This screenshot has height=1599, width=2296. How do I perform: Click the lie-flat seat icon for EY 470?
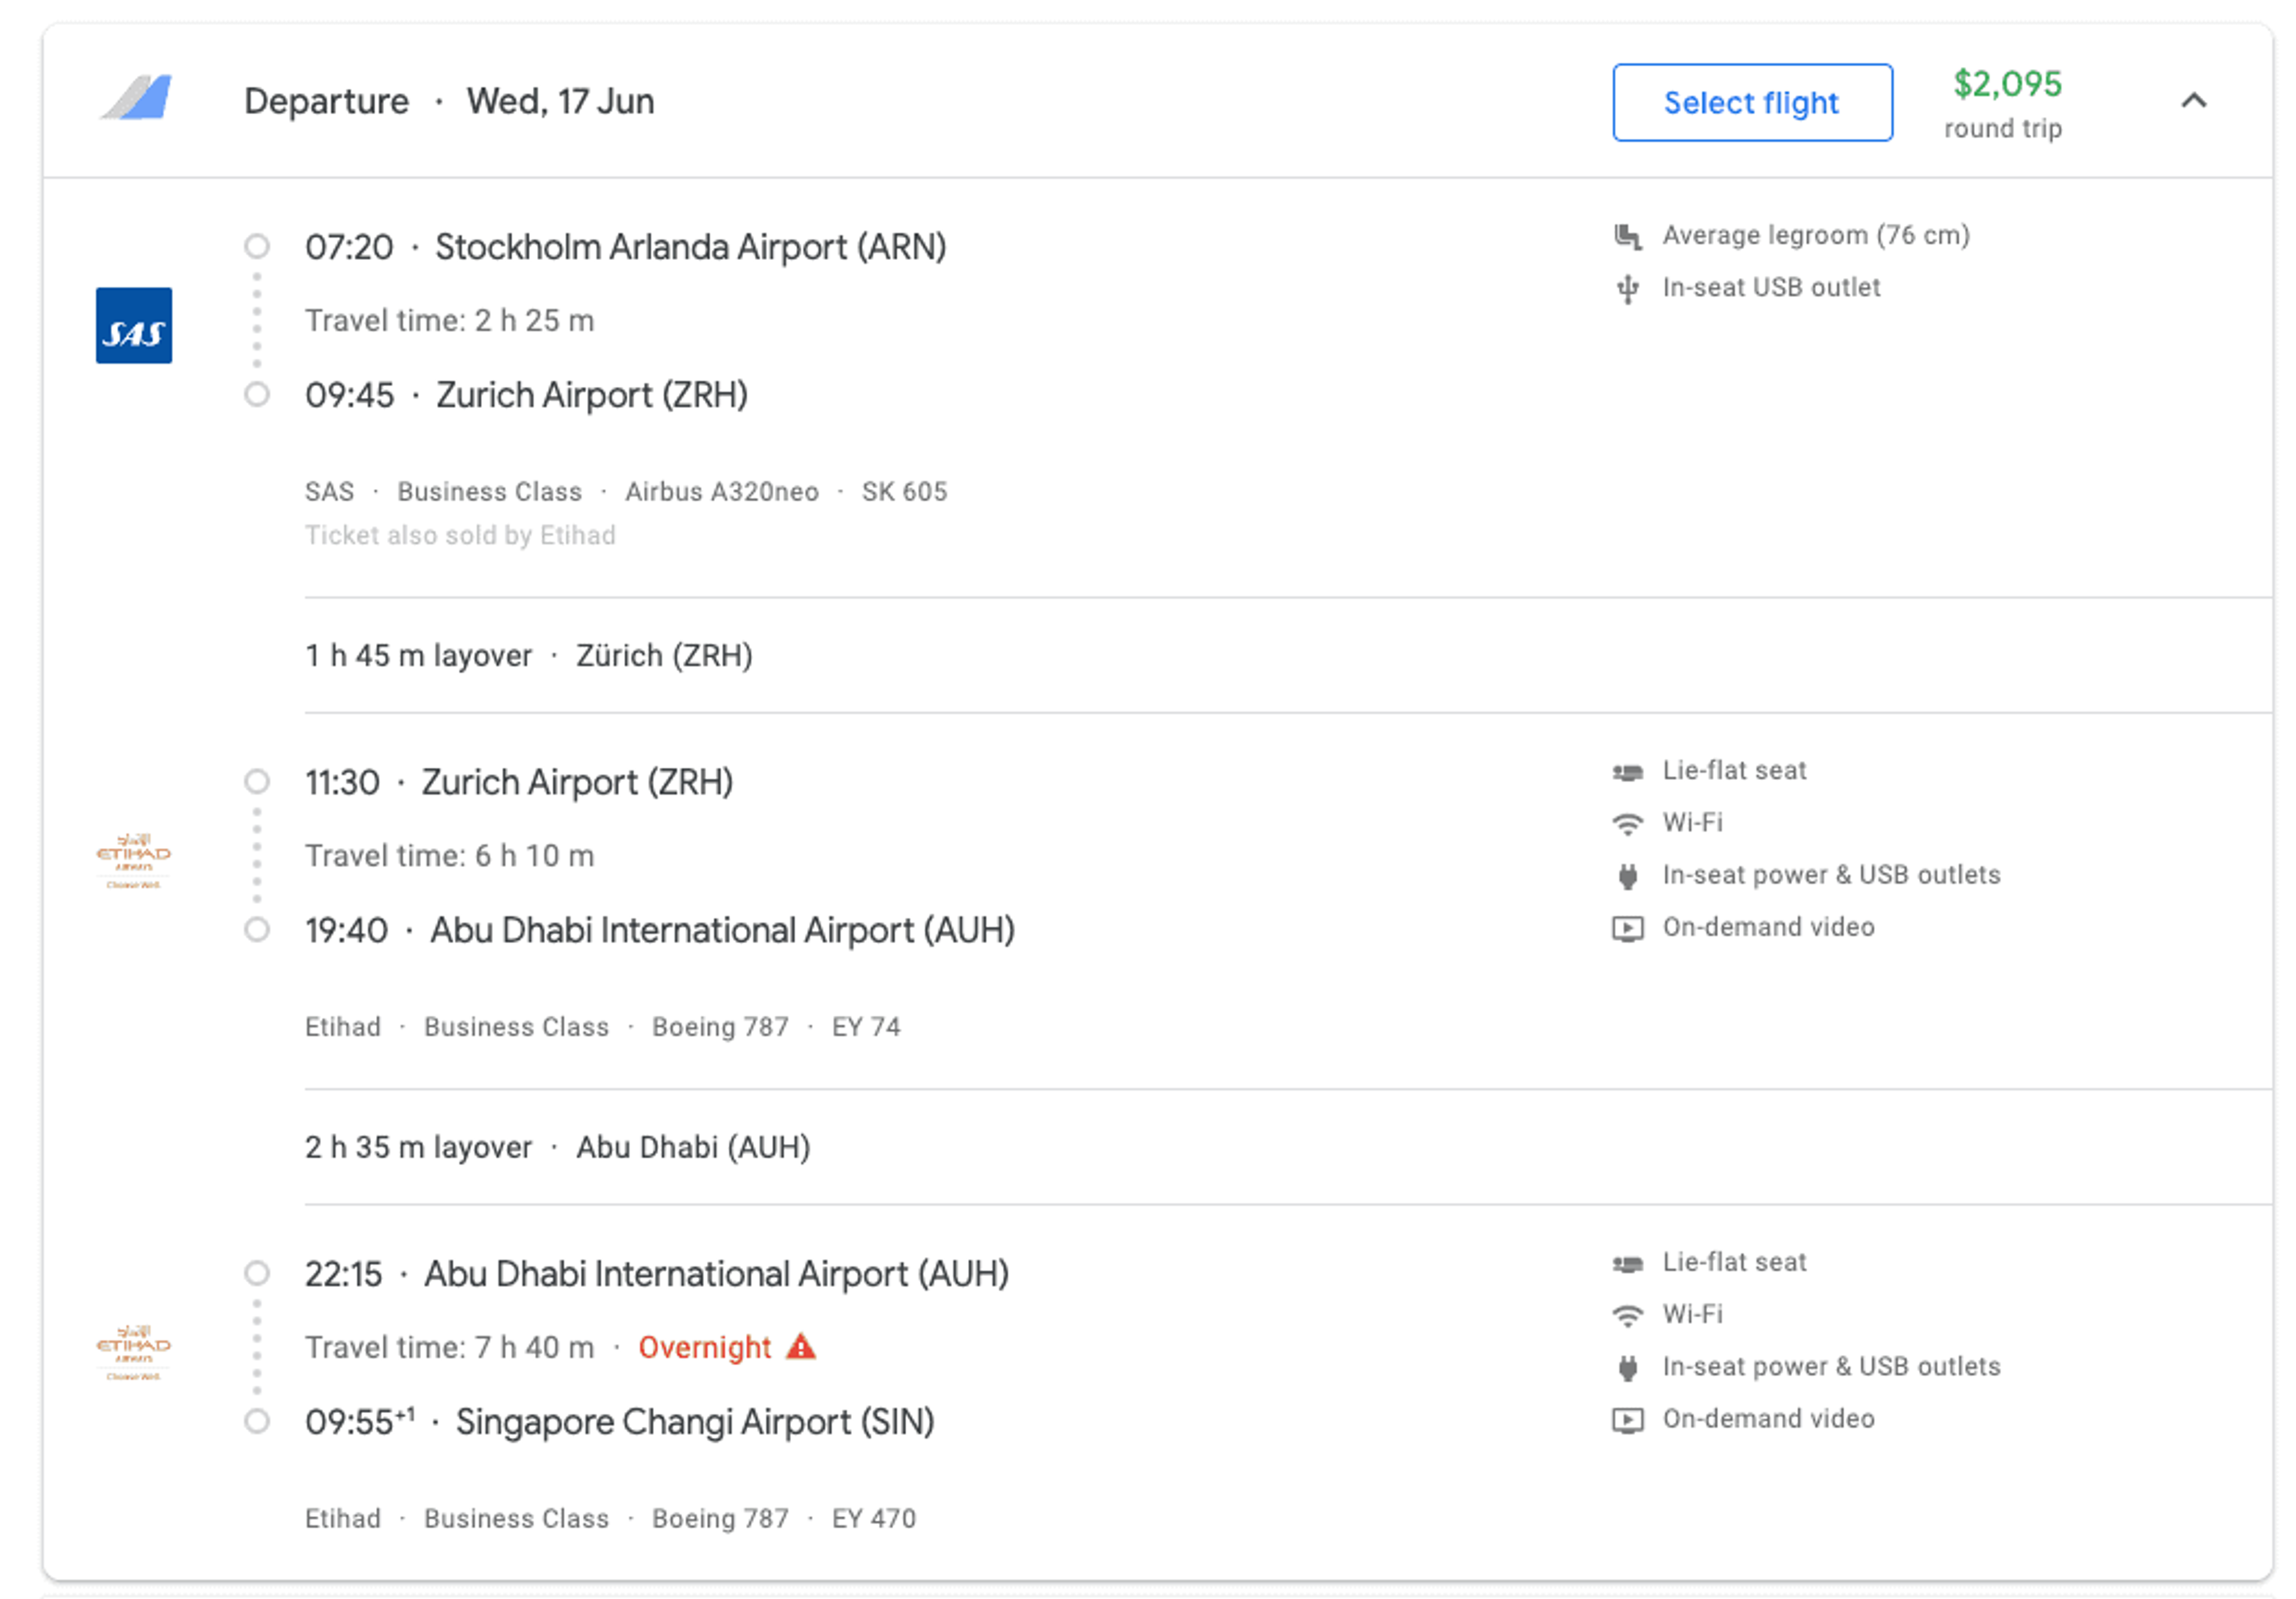click(x=1627, y=1264)
